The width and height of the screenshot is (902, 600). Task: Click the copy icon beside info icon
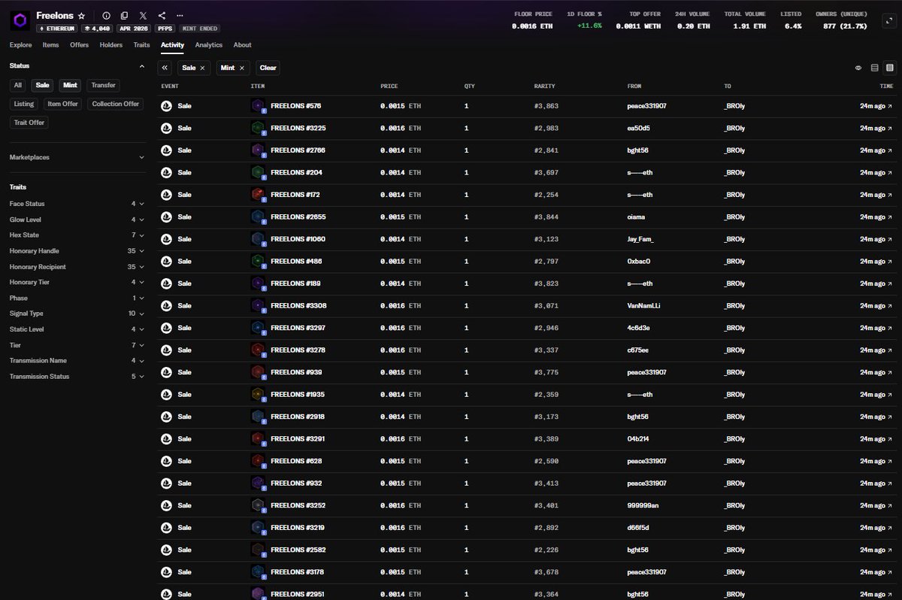coord(124,15)
